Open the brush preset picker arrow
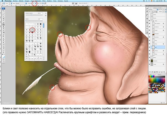 (11, 3)
